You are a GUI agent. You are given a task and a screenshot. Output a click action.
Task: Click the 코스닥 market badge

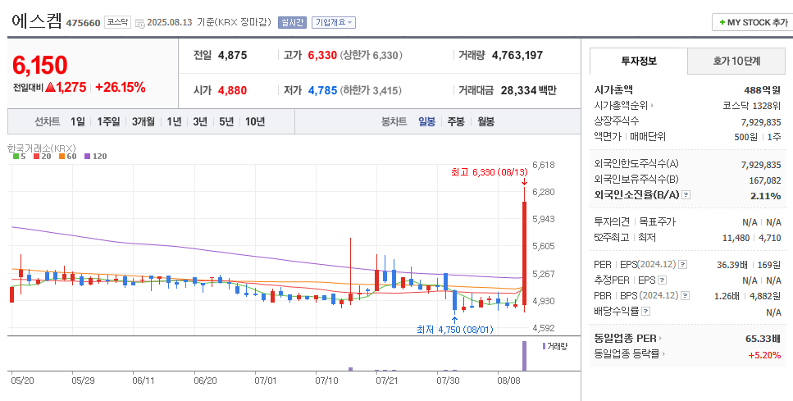click(118, 22)
